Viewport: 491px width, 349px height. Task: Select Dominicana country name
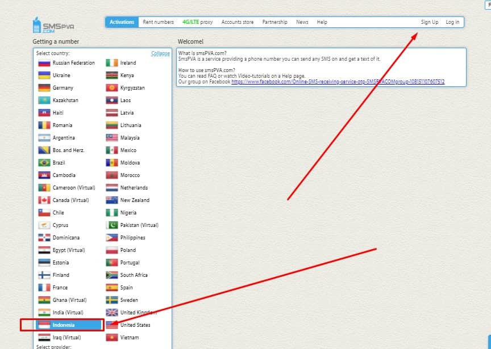click(66, 238)
